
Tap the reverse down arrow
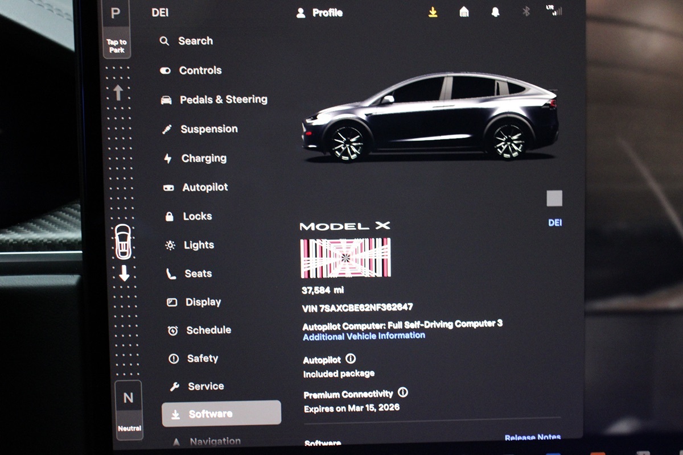(124, 273)
